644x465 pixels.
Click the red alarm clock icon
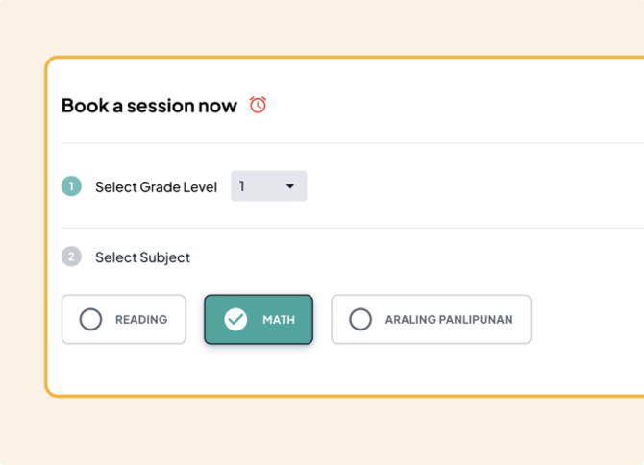click(x=258, y=105)
